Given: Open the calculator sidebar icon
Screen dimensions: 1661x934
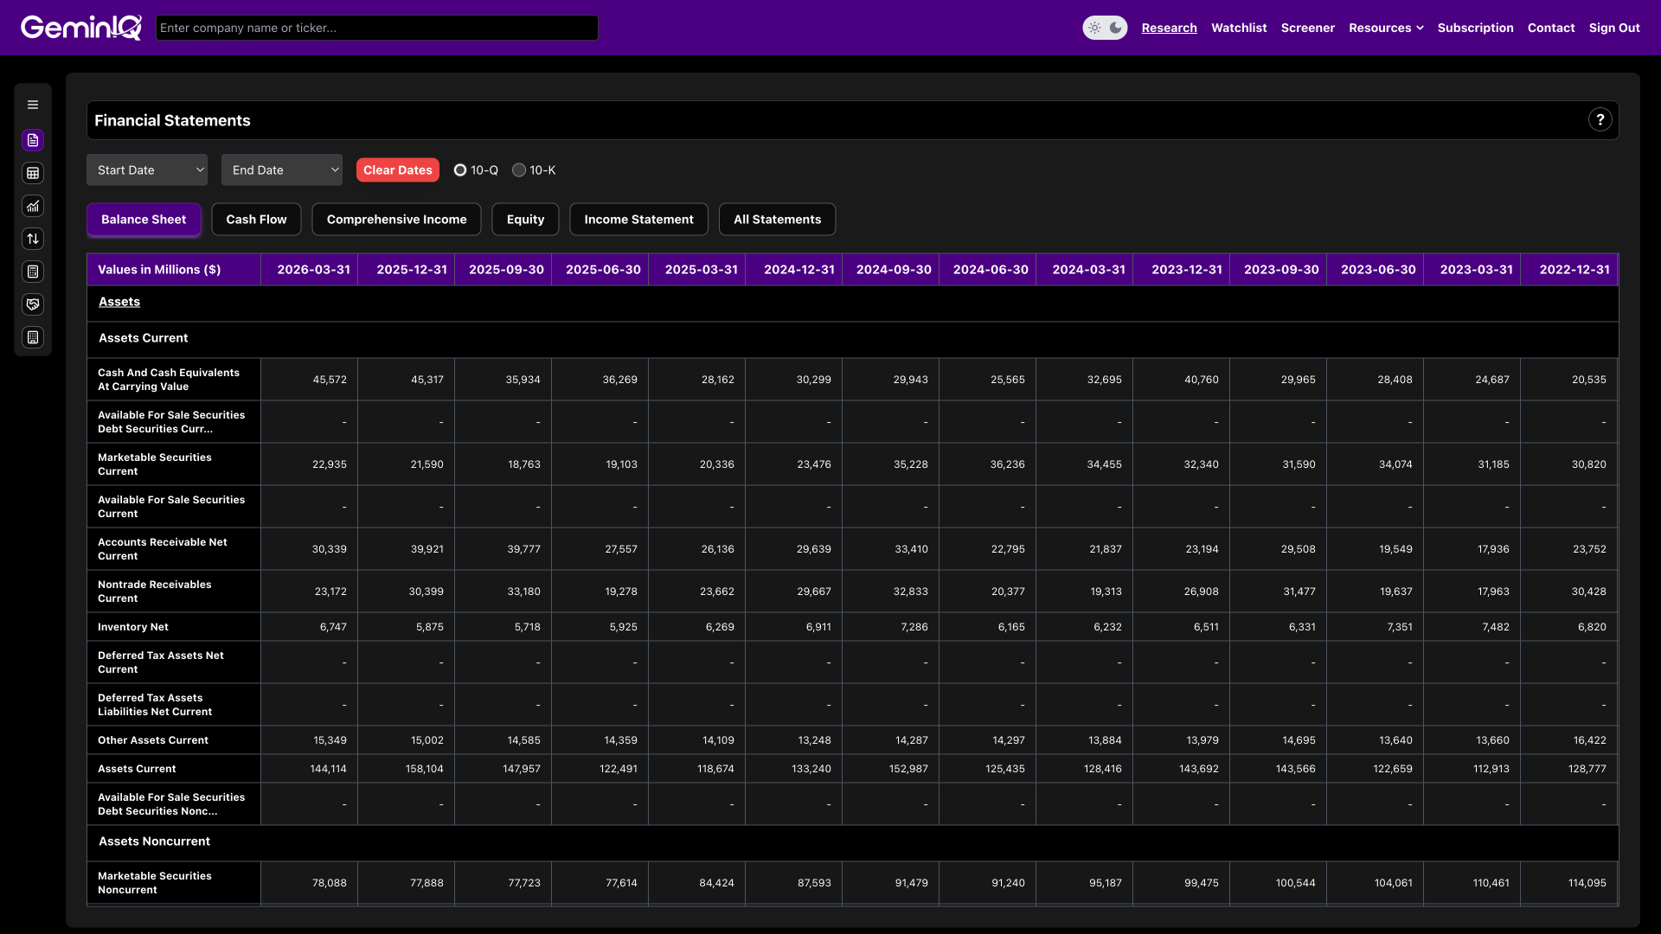Looking at the screenshot, I should tap(33, 272).
